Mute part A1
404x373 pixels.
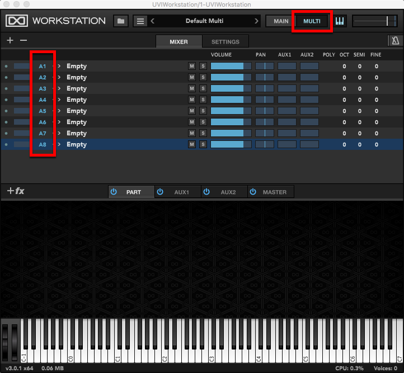coord(192,66)
